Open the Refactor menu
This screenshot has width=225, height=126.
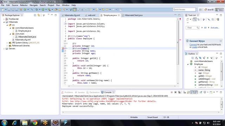pyautogui.click(x=24, y=5)
